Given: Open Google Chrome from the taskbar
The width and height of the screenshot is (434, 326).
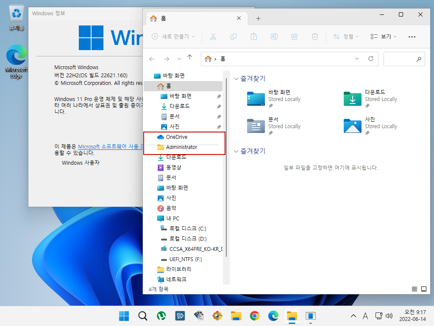Looking at the screenshot, I should pos(254,316).
